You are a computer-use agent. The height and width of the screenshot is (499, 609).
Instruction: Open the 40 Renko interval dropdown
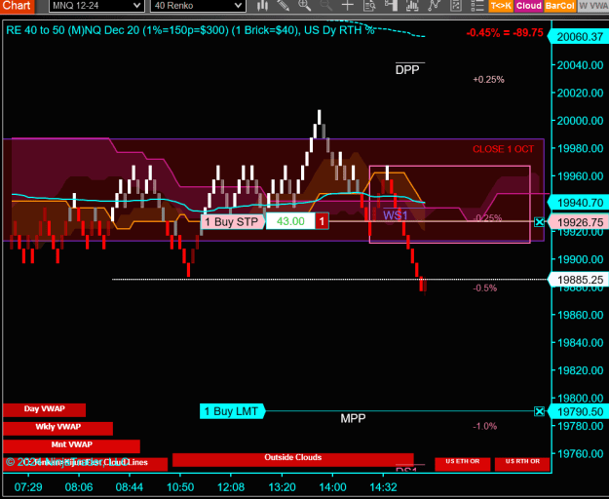198,6
